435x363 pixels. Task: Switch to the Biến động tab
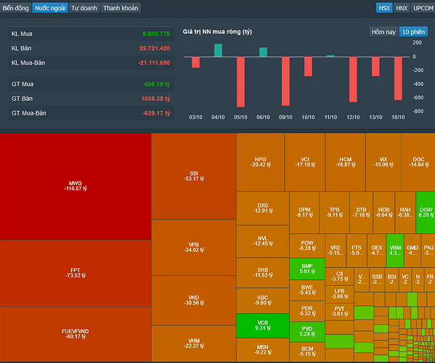coord(15,8)
